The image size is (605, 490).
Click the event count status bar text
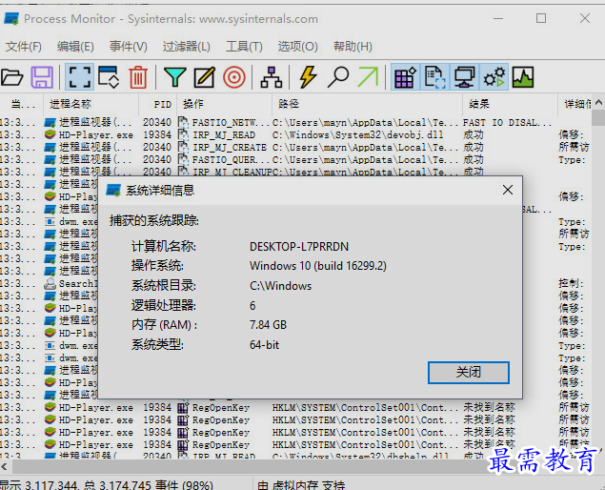click(x=107, y=484)
